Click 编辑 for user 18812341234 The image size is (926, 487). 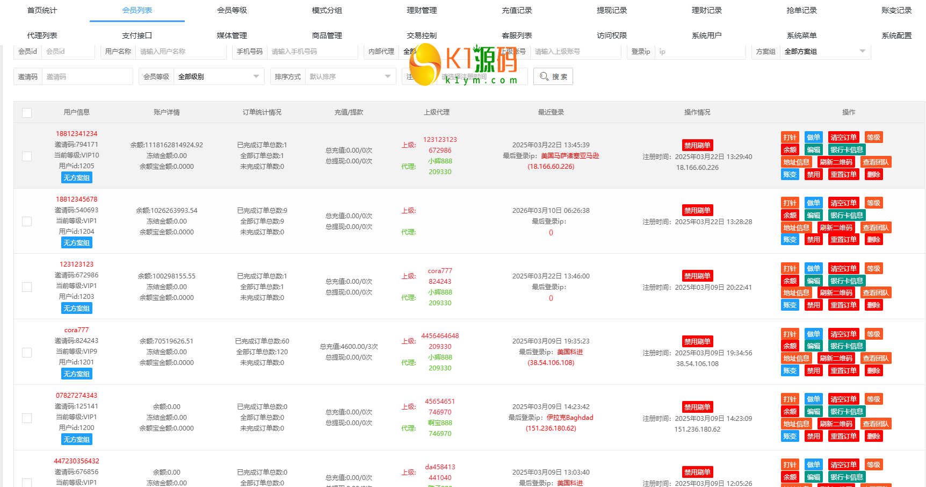point(813,150)
